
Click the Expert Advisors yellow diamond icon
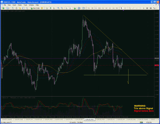pos(42,8)
